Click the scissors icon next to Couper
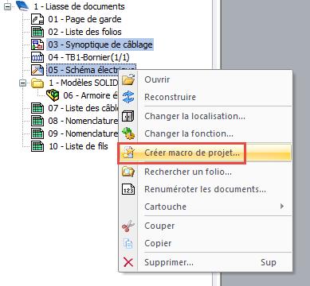 click(128, 226)
